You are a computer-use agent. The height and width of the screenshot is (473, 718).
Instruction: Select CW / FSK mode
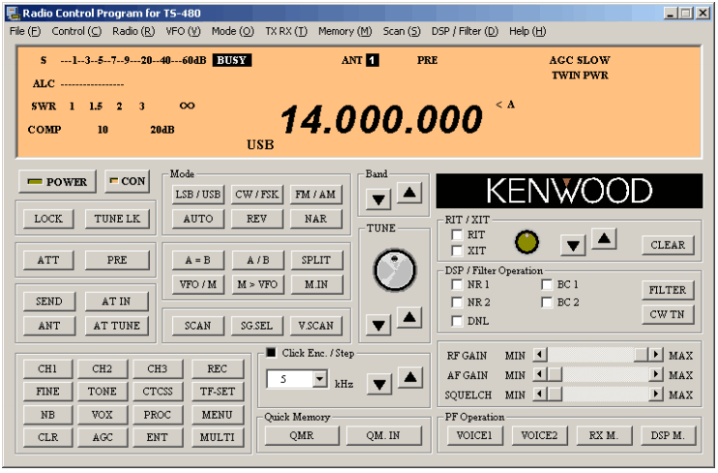(x=256, y=194)
